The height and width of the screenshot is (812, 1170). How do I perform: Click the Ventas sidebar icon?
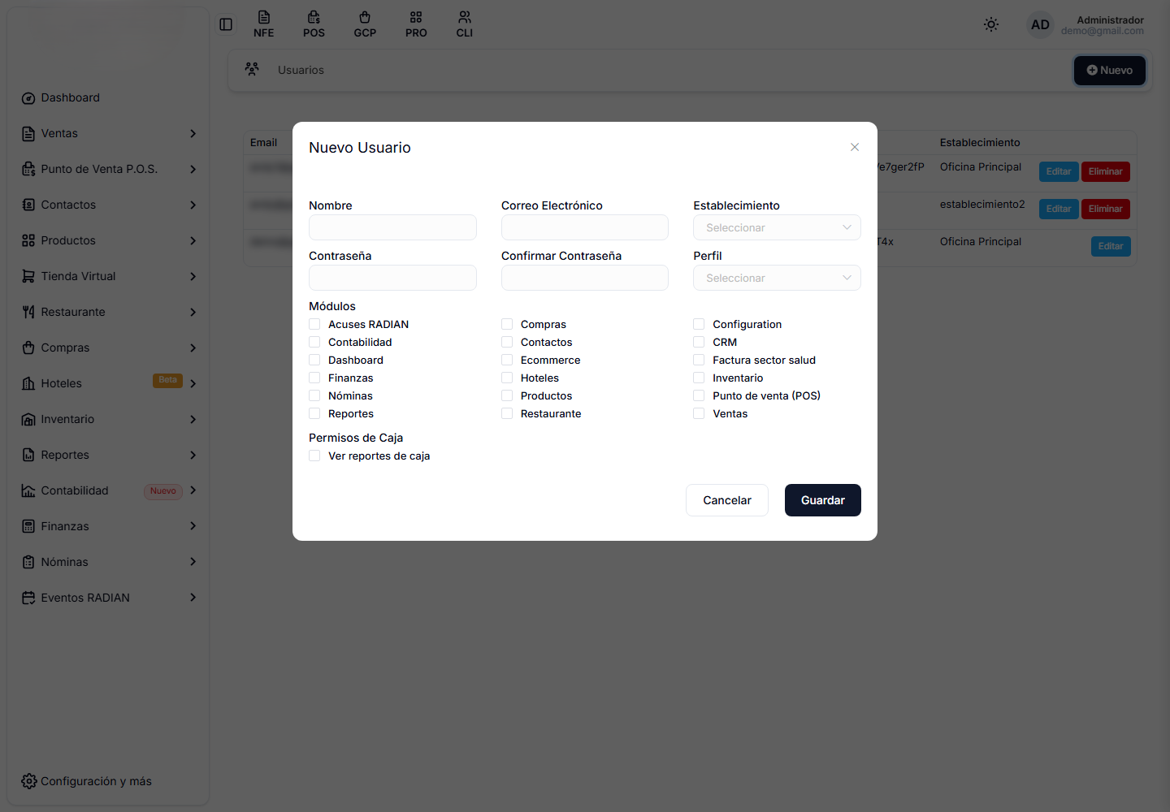coord(28,134)
